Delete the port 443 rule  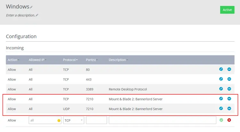tap(229, 79)
